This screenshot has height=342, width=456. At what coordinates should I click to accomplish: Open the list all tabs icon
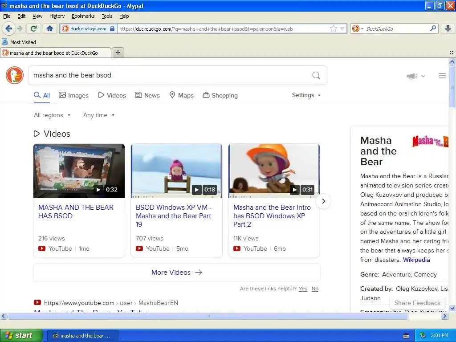pos(452,53)
